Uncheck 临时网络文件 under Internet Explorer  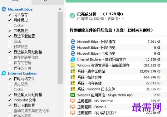coord(10,79)
